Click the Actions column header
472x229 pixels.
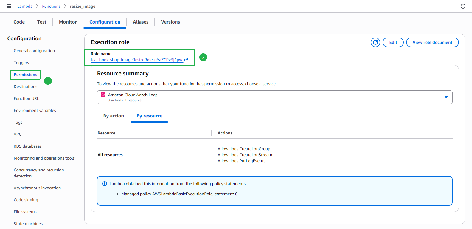click(x=225, y=133)
